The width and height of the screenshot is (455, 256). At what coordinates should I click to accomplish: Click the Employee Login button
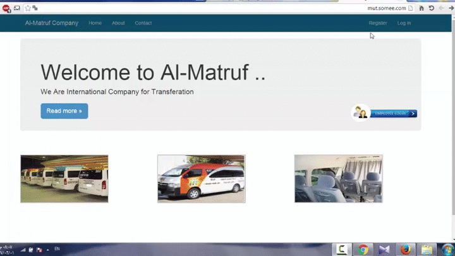(x=393, y=113)
